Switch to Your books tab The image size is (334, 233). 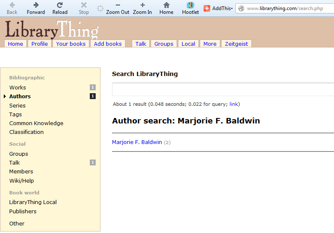[x=71, y=44]
